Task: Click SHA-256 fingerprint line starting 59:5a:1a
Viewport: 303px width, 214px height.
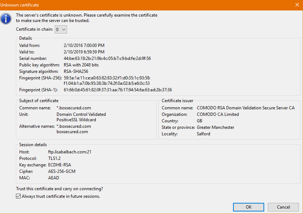Action: (x=107, y=78)
